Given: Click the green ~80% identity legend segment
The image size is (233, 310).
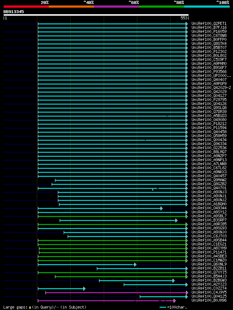Looking at the screenshot, I should pos(162,7).
